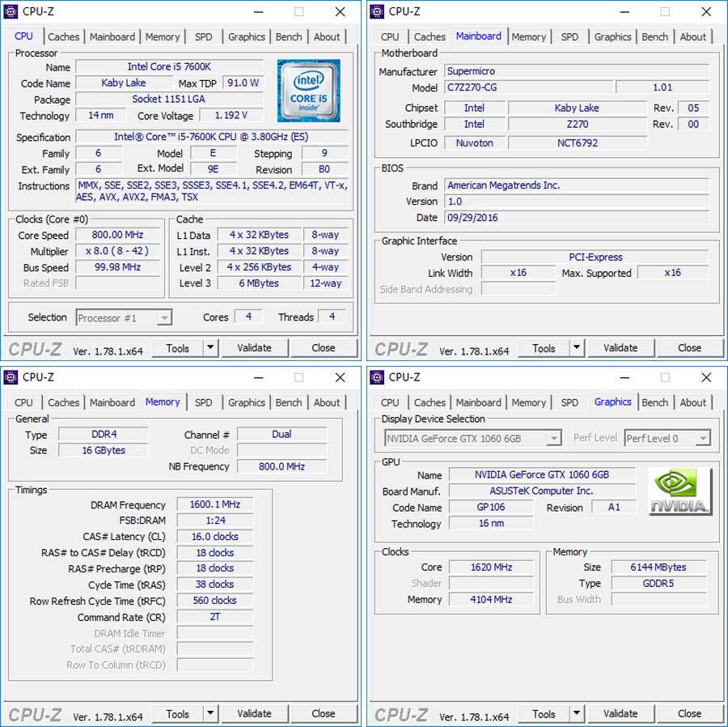Click Validate in the Graphics window
This screenshot has height=727, width=728.
point(620,714)
